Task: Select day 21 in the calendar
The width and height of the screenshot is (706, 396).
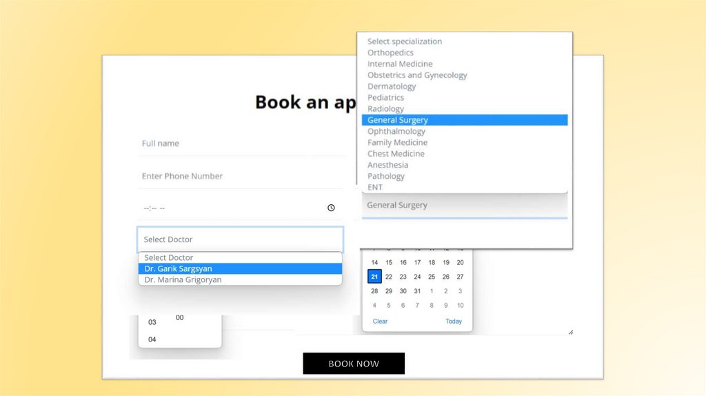Action: [x=374, y=277]
